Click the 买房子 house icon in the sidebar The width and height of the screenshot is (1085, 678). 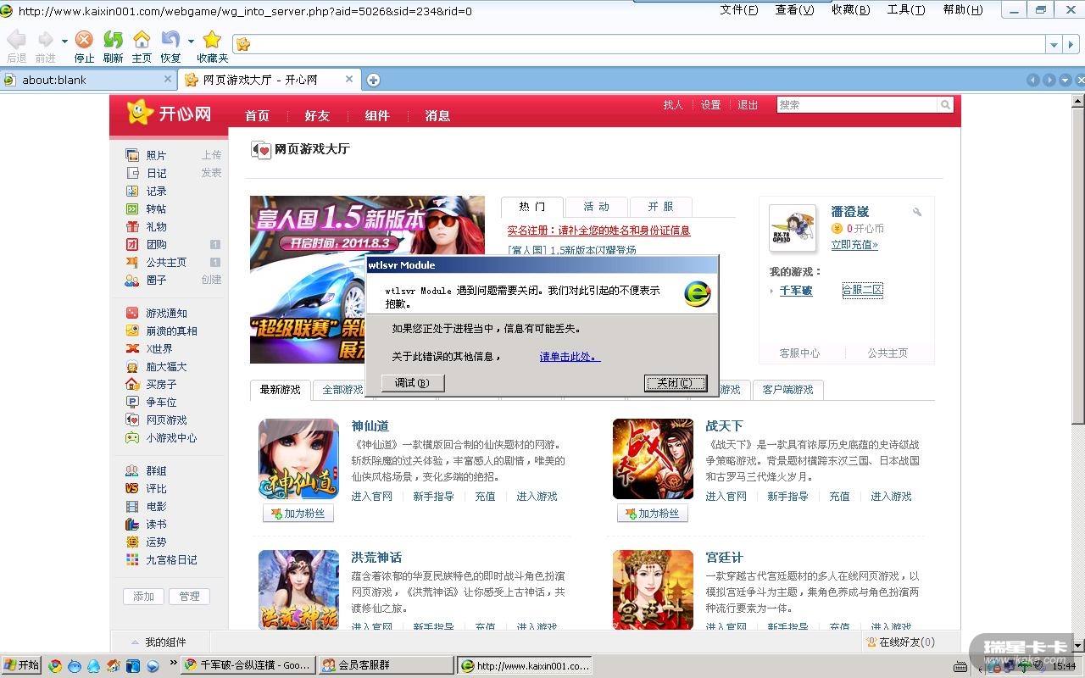[132, 384]
